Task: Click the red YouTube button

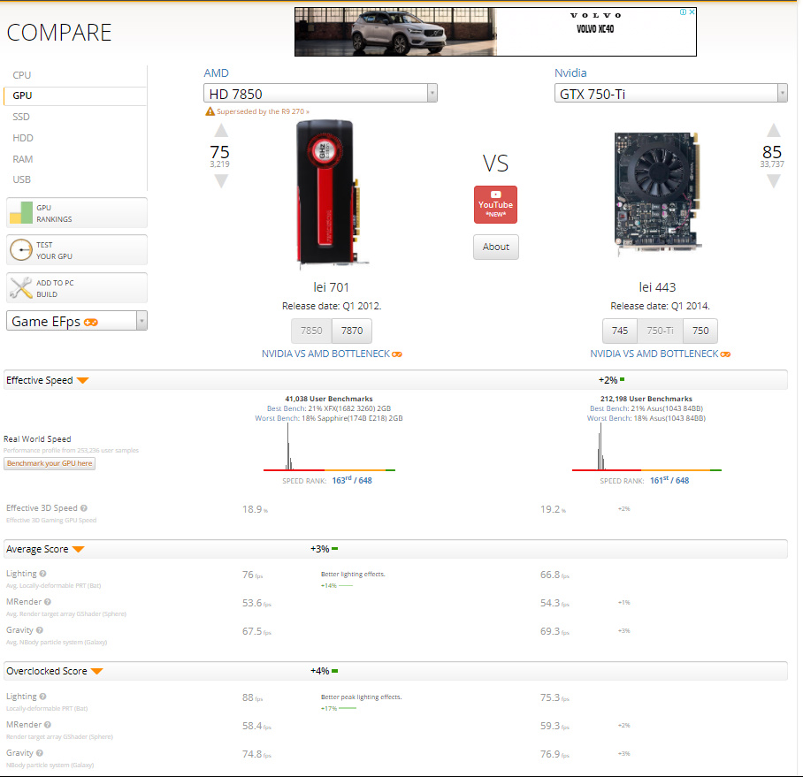Action: [x=496, y=205]
